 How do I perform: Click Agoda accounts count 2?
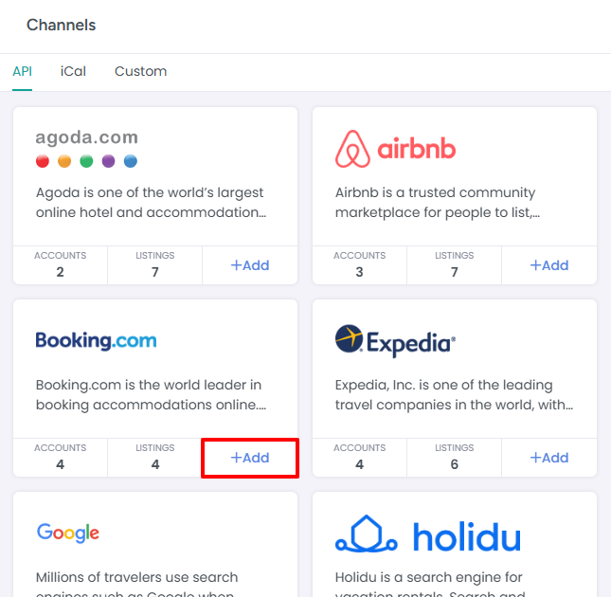click(x=60, y=265)
